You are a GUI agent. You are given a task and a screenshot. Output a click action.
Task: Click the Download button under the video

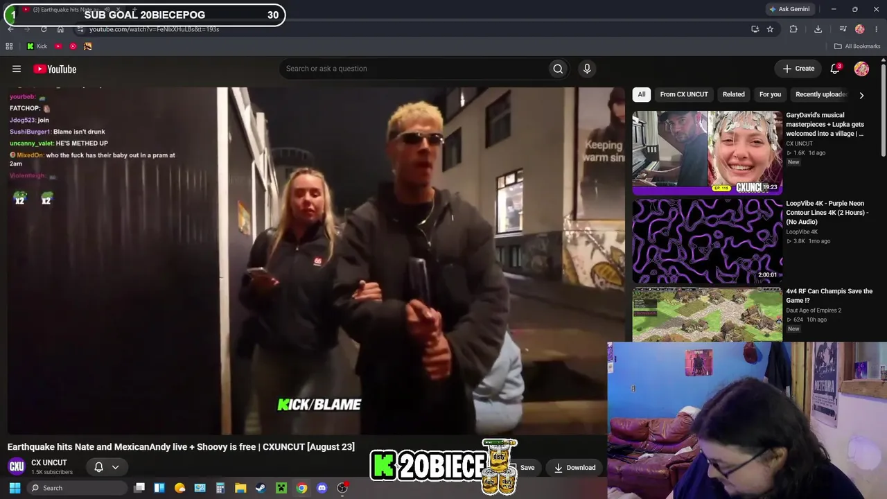[x=574, y=468]
